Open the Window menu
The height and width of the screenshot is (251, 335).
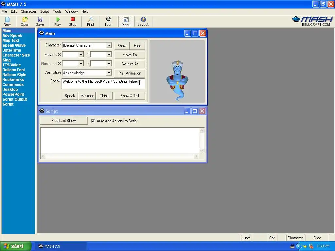pyautogui.click(x=71, y=11)
